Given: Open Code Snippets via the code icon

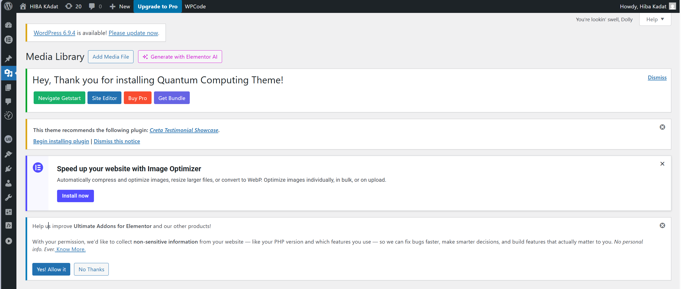Looking at the screenshot, I should pyautogui.click(x=8, y=225).
